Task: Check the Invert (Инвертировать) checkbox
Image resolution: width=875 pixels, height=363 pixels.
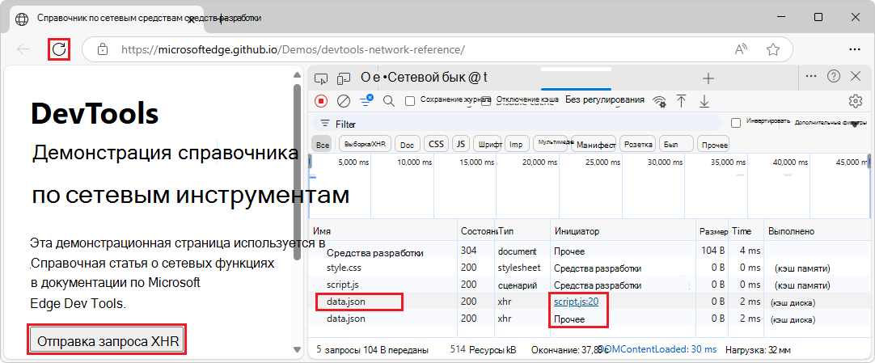Action: coord(736,123)
